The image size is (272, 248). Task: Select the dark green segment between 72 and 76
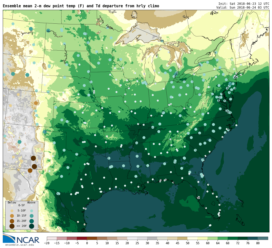(243, 238)
